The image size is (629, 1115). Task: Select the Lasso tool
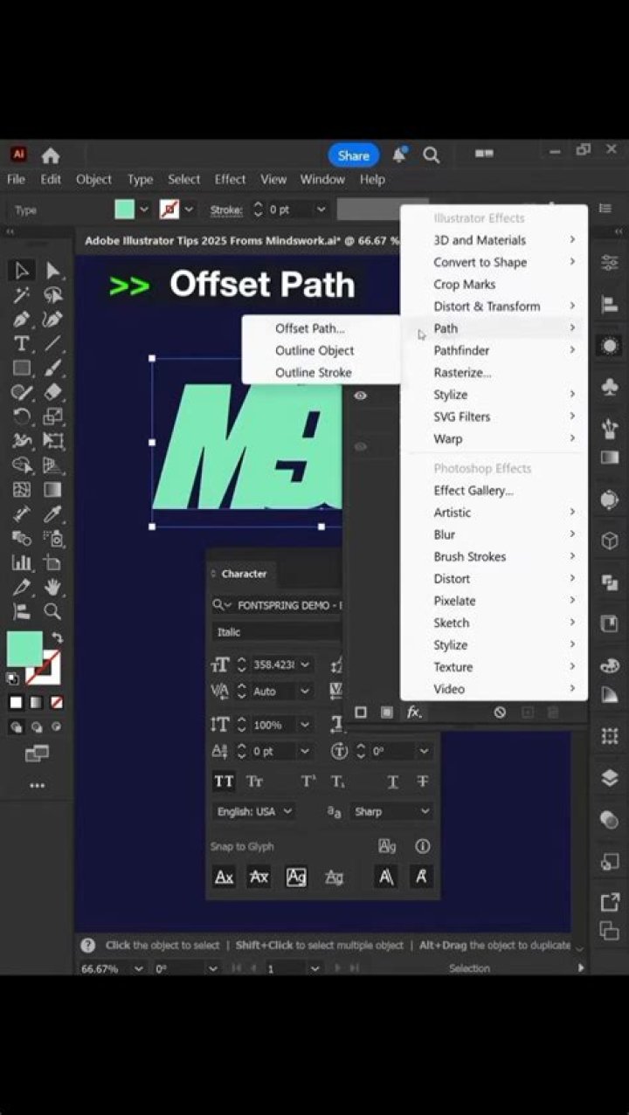tap(53, 295)
